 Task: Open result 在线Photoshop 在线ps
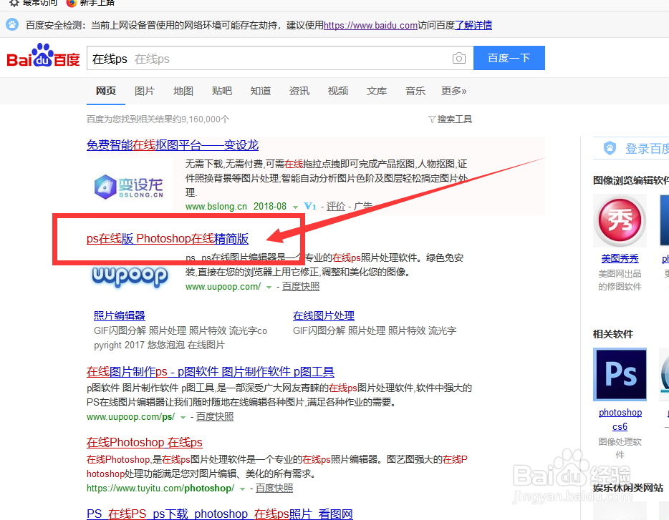pyautogui.click(x=144, y=443)
